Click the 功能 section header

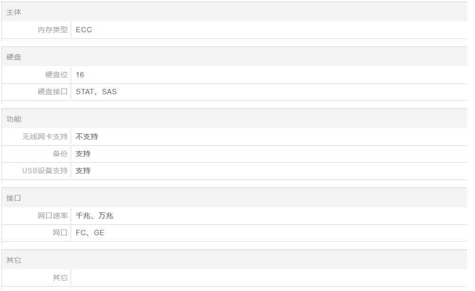point(14,119)
